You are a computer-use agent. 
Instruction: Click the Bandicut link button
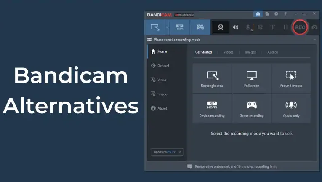(x=167, y=152)
